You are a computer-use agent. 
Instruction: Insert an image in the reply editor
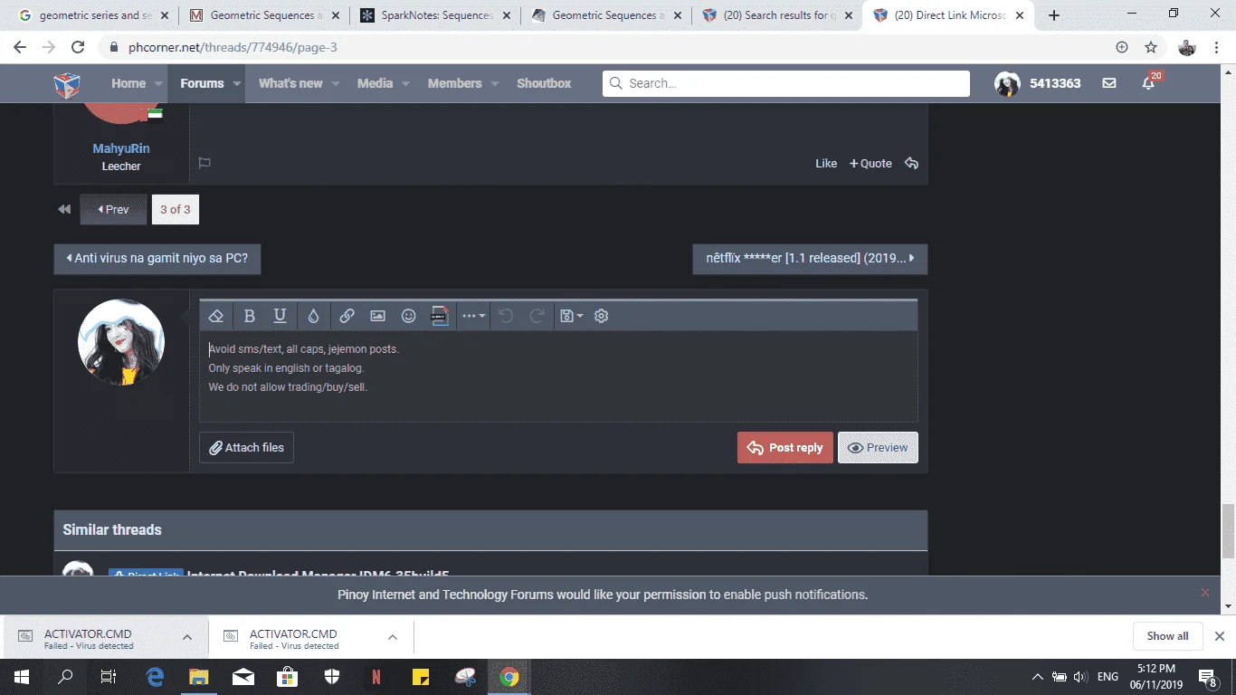[378, 316]
